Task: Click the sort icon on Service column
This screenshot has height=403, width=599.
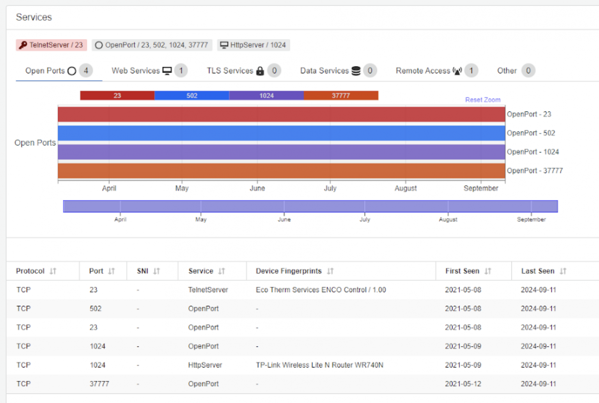Action: [222, 271]
